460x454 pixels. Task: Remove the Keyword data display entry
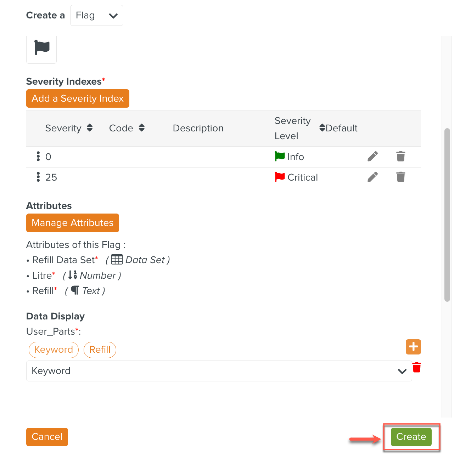tap(417, 368)
